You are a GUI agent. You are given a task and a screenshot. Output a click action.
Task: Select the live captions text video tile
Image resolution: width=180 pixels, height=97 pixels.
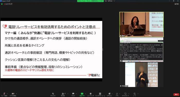pyautogui.click(x=141, y=50)
